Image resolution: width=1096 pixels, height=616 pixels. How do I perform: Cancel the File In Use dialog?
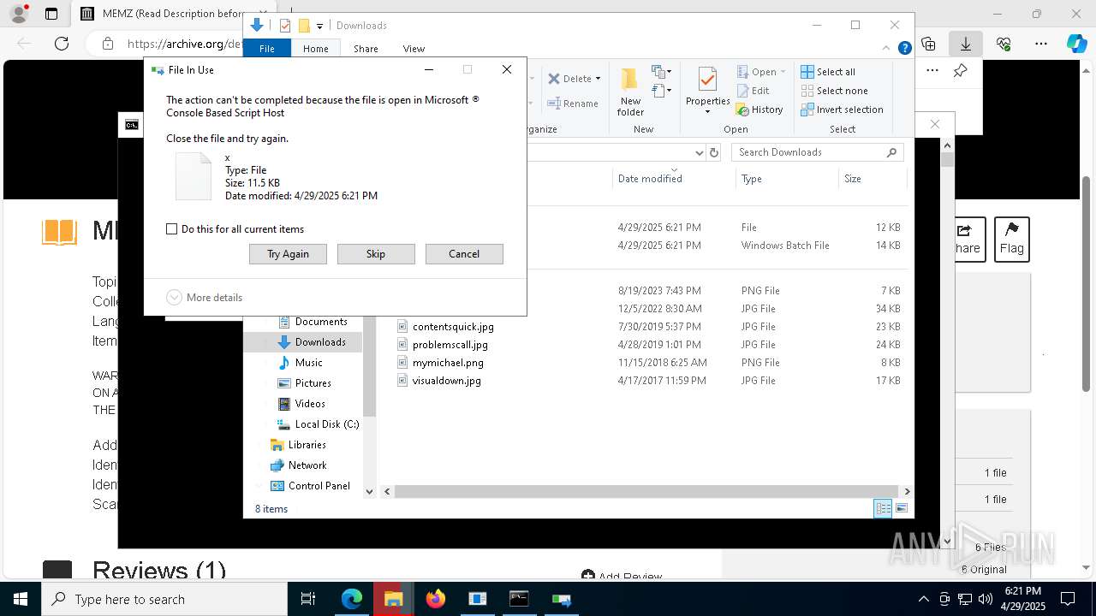point(464,254)
